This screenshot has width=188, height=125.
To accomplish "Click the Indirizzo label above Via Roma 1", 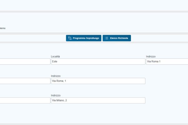I will (151, 57).
